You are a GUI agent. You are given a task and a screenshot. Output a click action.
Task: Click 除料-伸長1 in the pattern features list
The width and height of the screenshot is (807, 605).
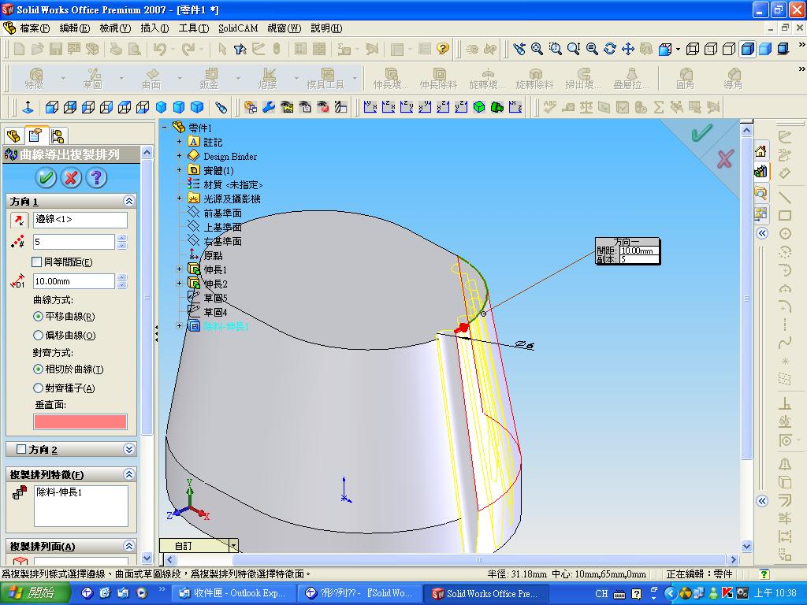point(59,492)
